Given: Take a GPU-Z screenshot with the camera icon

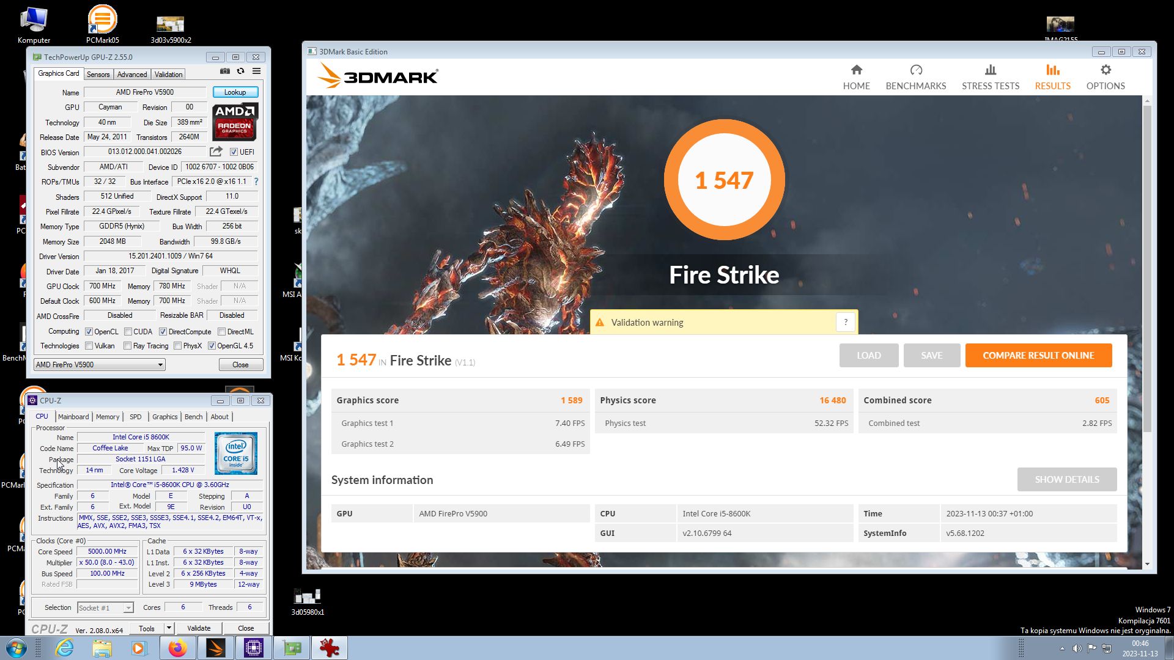Looking at the screenshot, I should (x=225, y=71).
